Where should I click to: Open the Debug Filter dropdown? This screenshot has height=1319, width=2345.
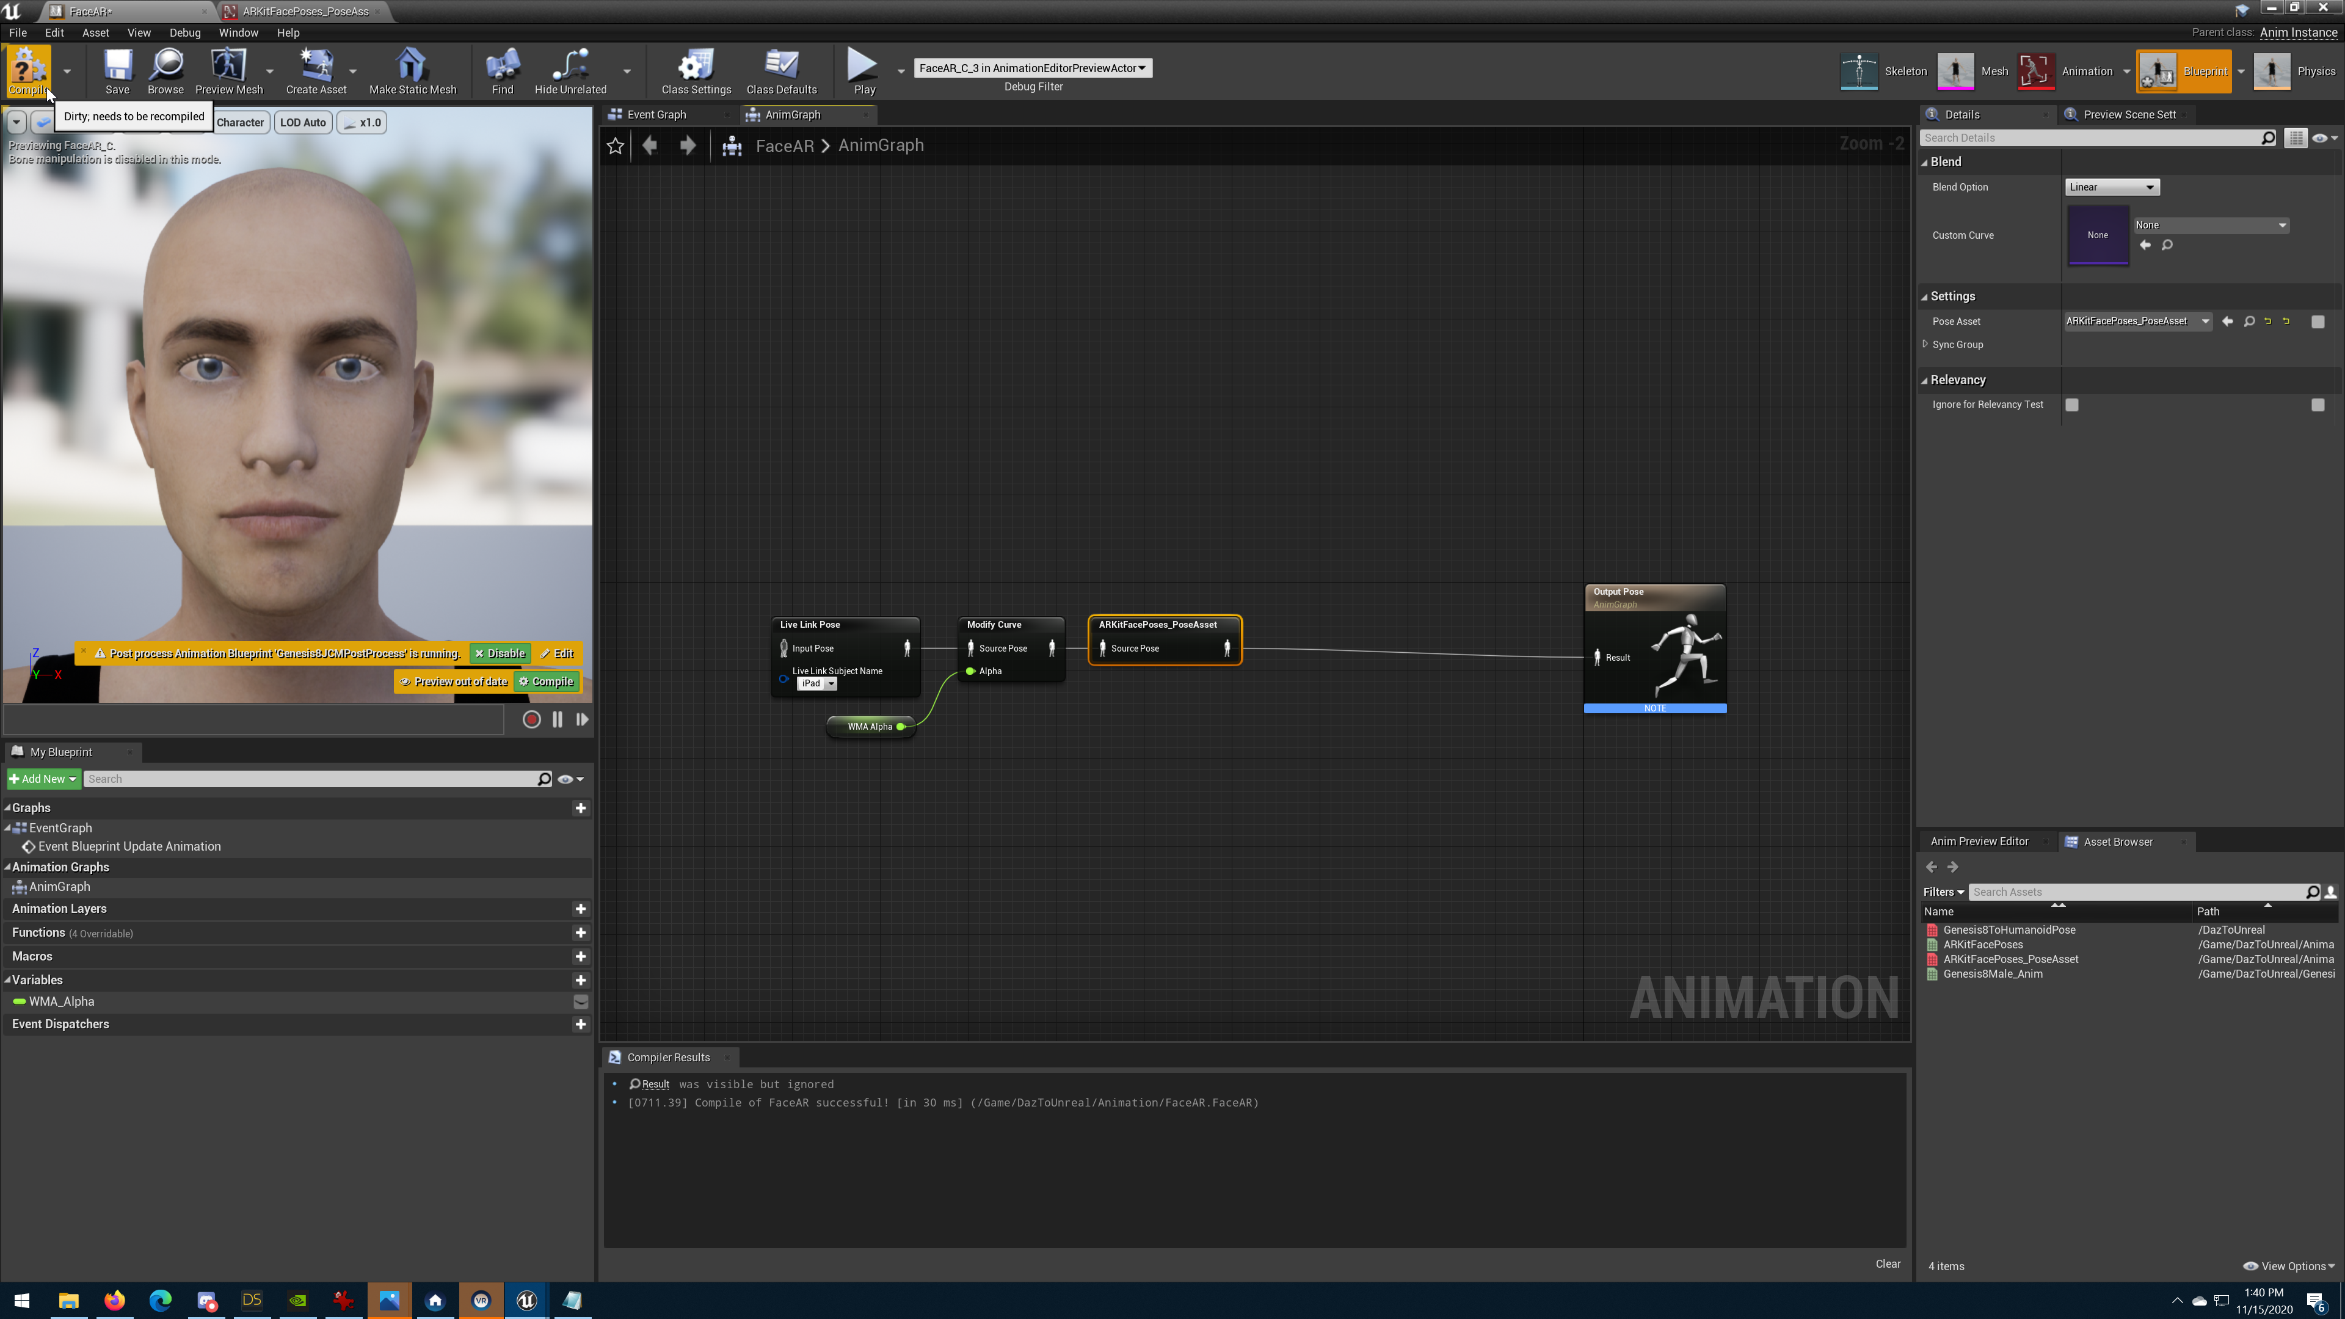[1032, 68]
